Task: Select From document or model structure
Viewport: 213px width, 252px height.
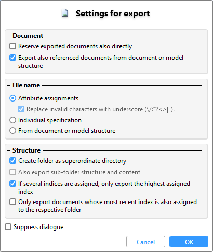Action: 12,131
